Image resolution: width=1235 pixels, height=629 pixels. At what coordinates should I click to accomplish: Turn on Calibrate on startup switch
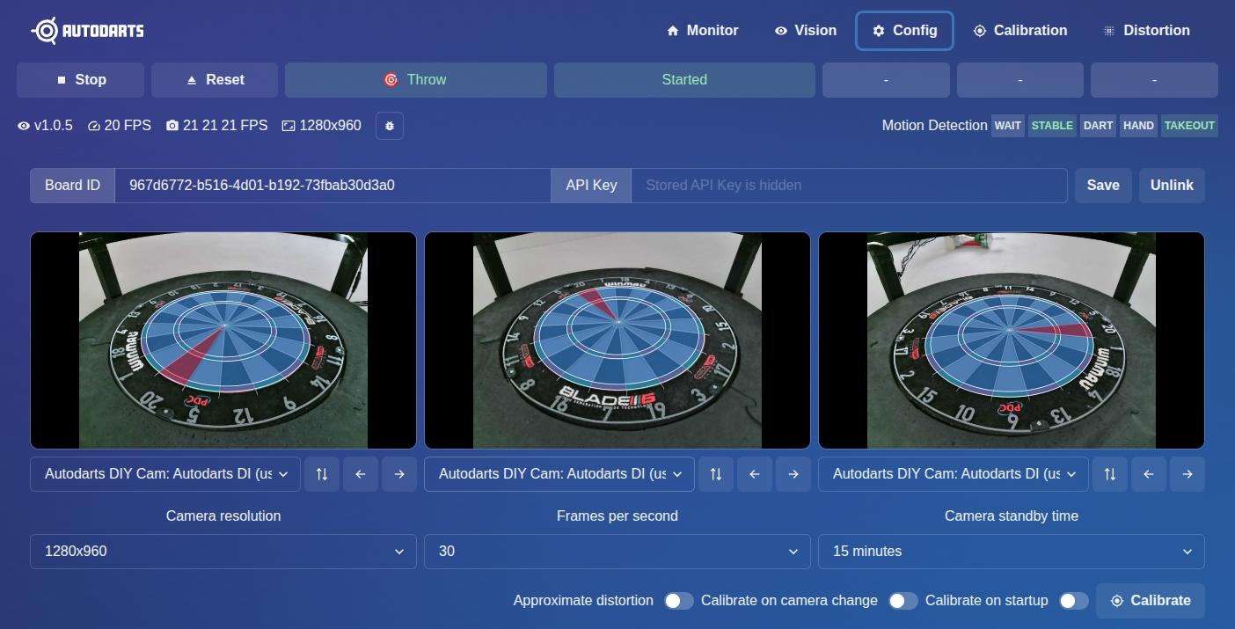1073,601
